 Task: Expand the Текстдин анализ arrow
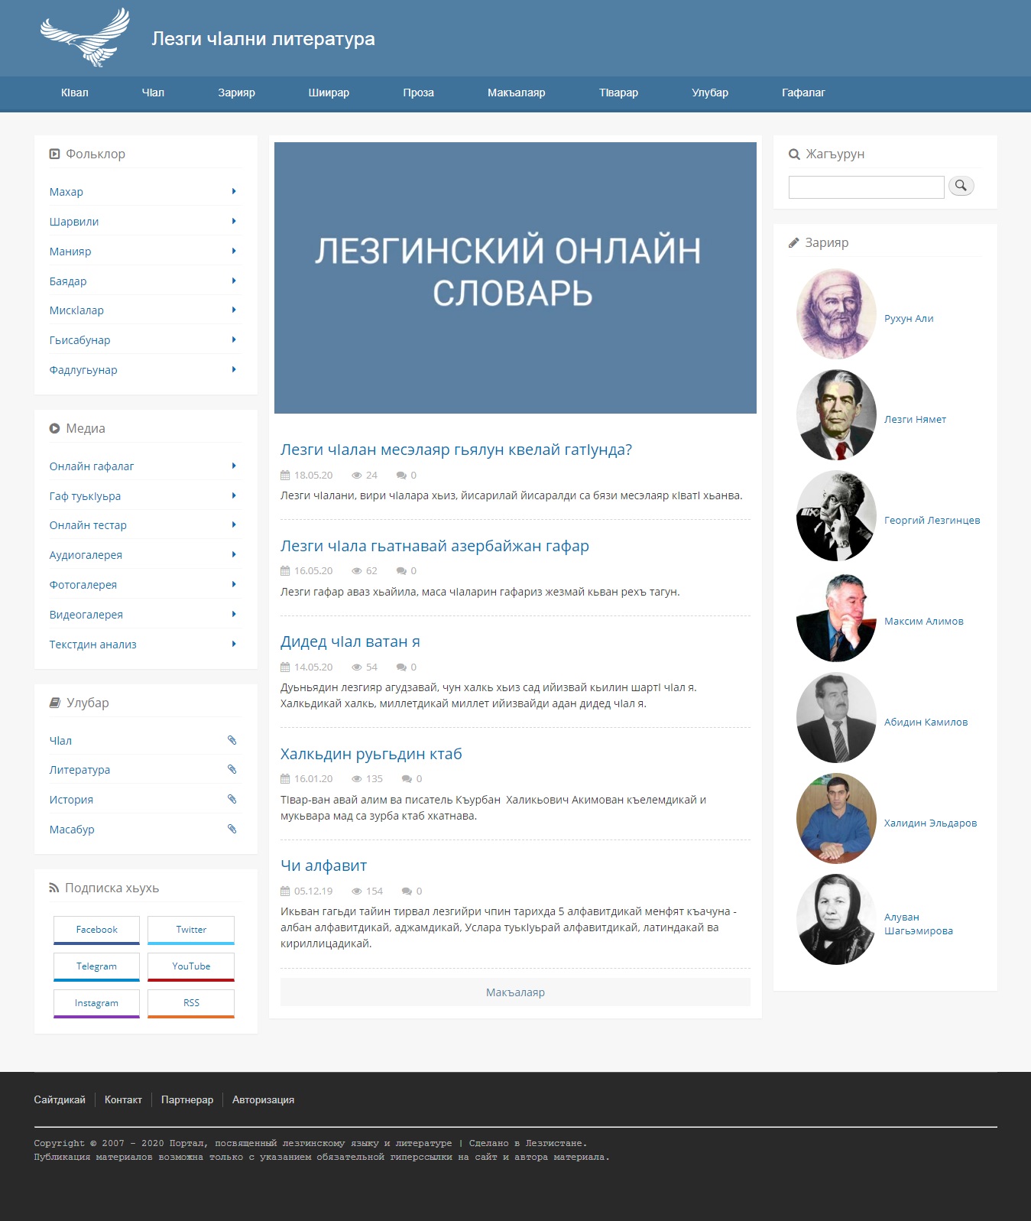click(234, 645)
